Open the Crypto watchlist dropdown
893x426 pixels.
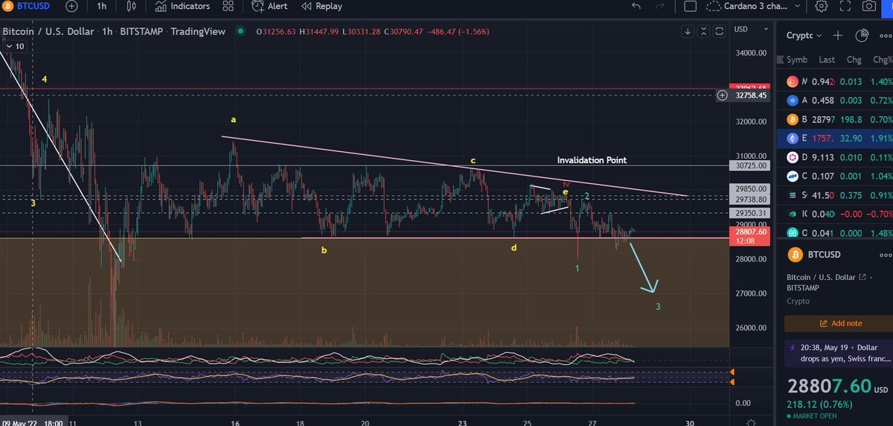tap(804, 35)
